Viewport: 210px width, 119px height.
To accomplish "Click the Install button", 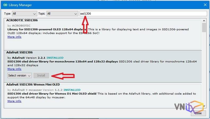I will [41, 75].
